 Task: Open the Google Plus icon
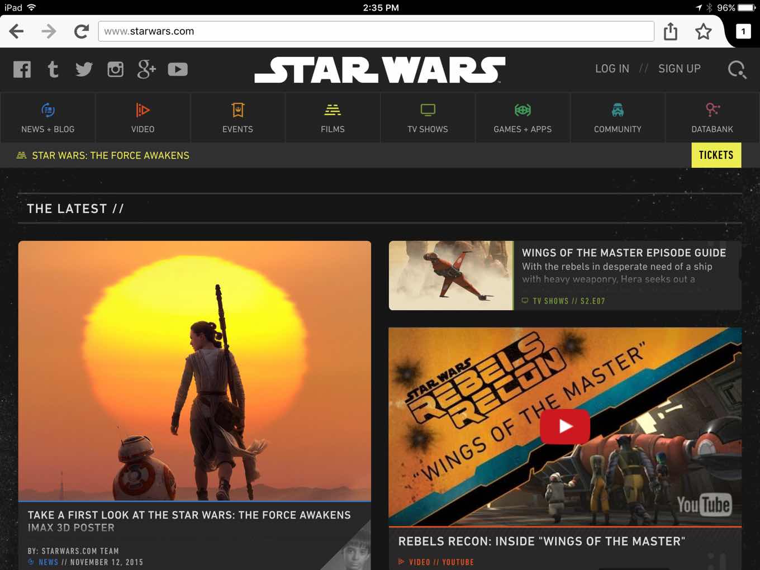(146, 69)
